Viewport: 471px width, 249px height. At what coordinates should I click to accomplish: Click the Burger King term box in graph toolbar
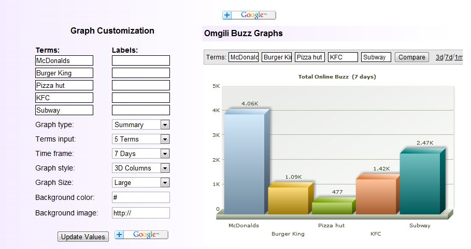277,57
